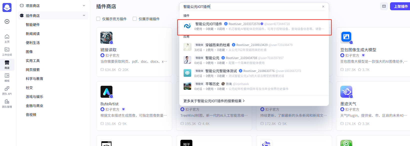Click 智能公元IOT插件 result logo icon

pyautogui.click(x=187, y=26)
